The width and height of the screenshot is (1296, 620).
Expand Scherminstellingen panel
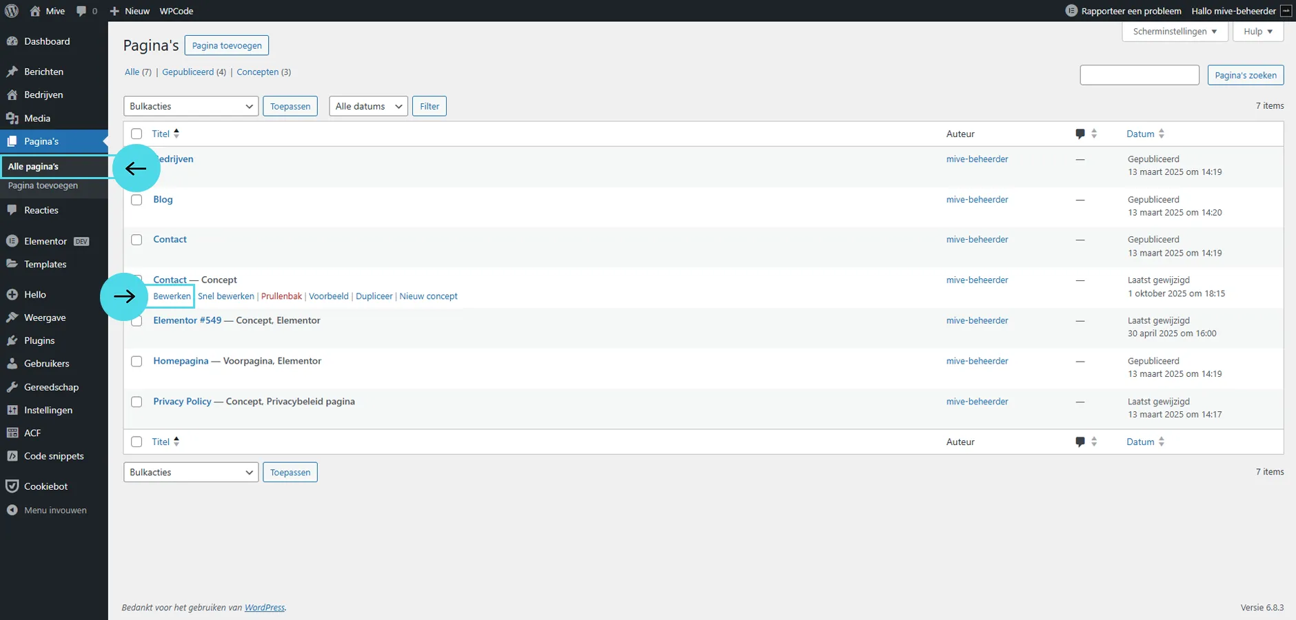tap(1175, 32)
